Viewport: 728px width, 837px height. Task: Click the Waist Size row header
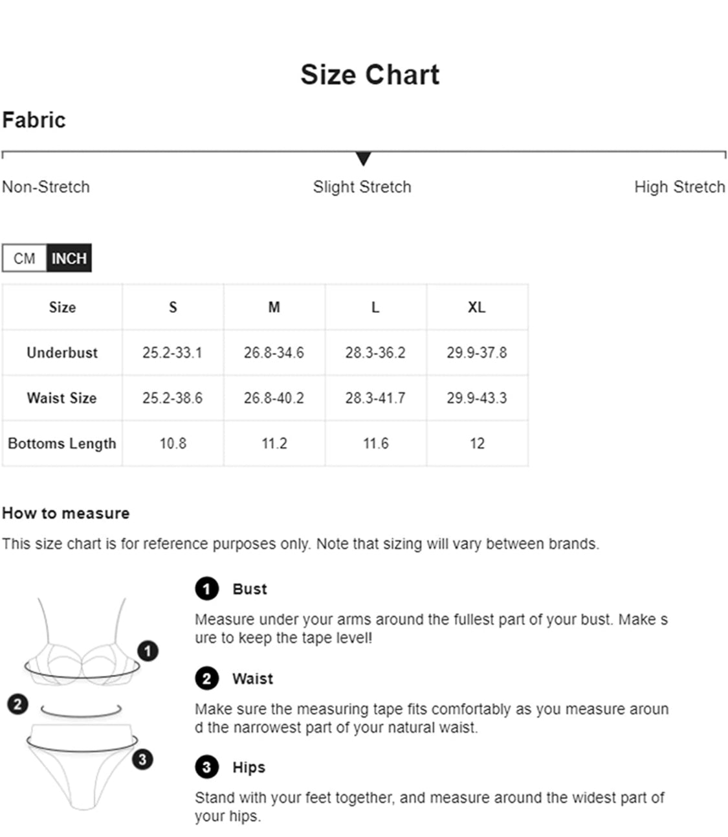[x=62, y=398]
